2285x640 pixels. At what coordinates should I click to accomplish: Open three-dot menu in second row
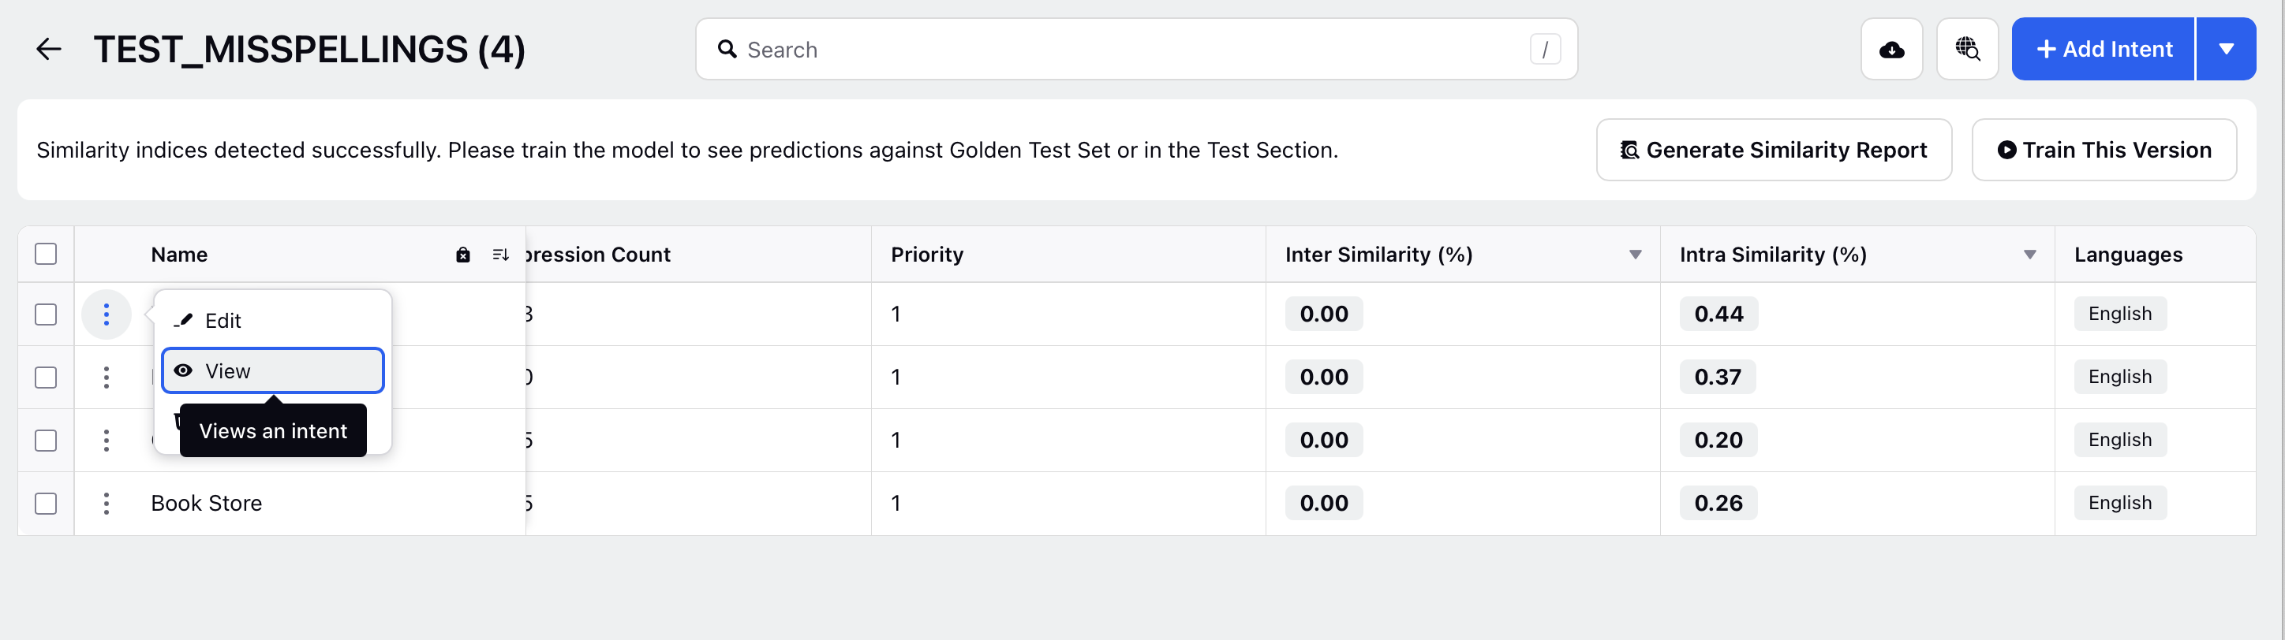pos(107,378)
